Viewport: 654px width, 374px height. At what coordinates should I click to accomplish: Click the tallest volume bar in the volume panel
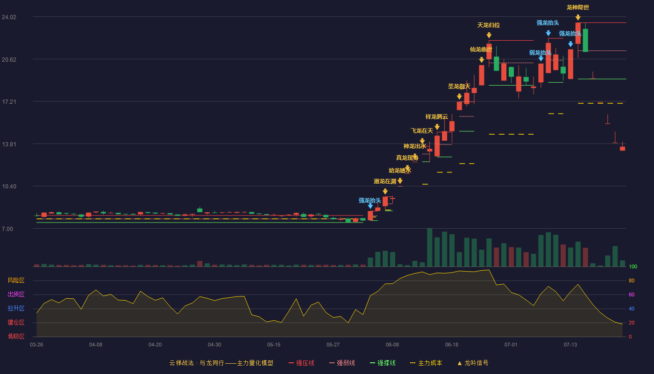pyautogui.click(x=429, y=247)
